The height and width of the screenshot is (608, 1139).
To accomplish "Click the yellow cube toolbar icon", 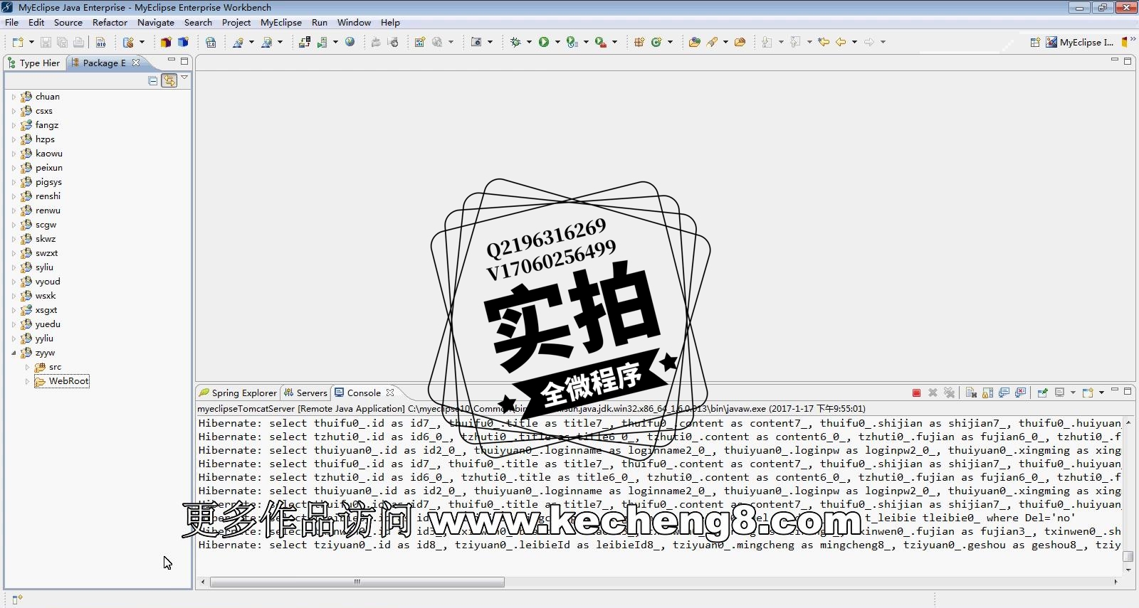I will 166,42.
